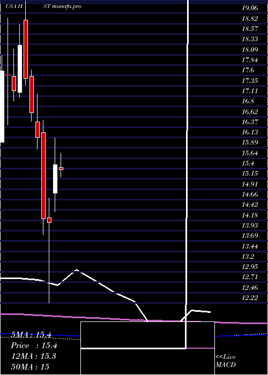The image size is (268, 375).
Task: Click the 13.2 price axis value
Action: pyautogui.click(x=248, y=257)
